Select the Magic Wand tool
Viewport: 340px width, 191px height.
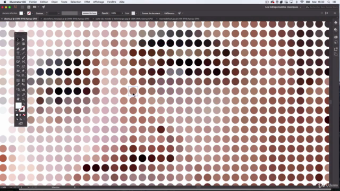coord(18,44)
